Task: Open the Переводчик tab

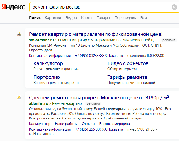Action: [x=125, y=18]
